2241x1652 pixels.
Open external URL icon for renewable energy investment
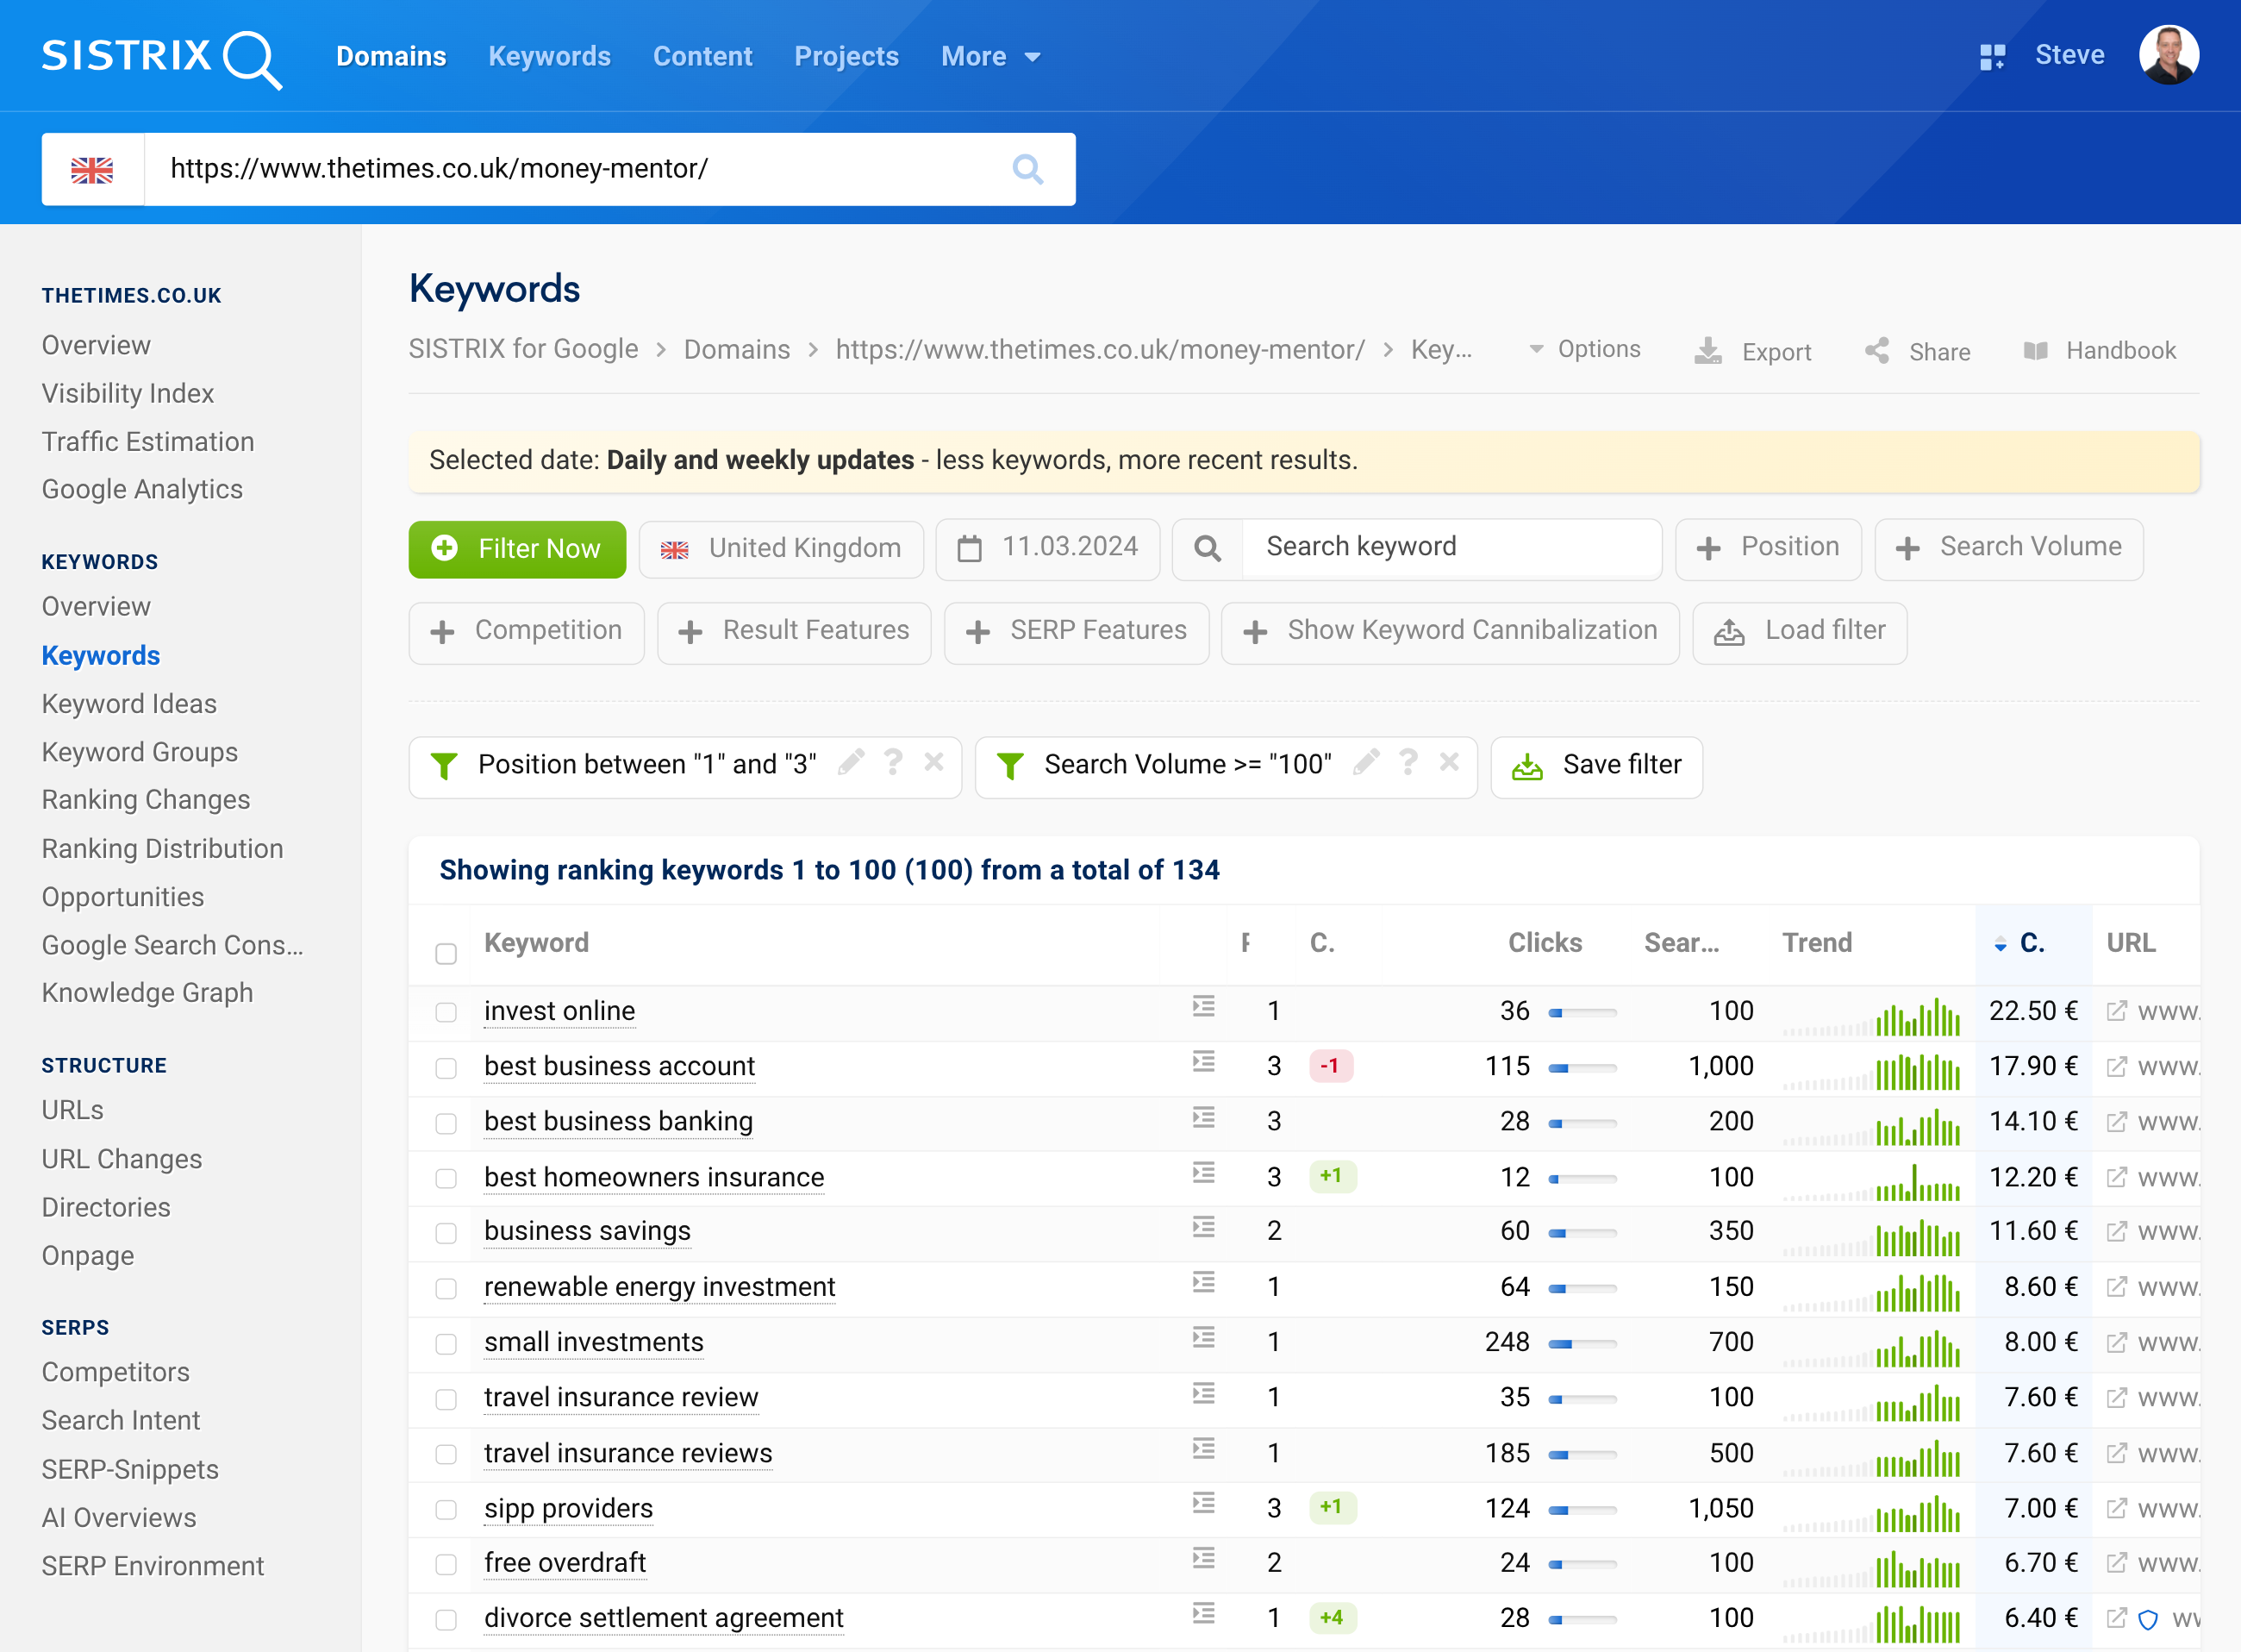pos(2117,1287)
